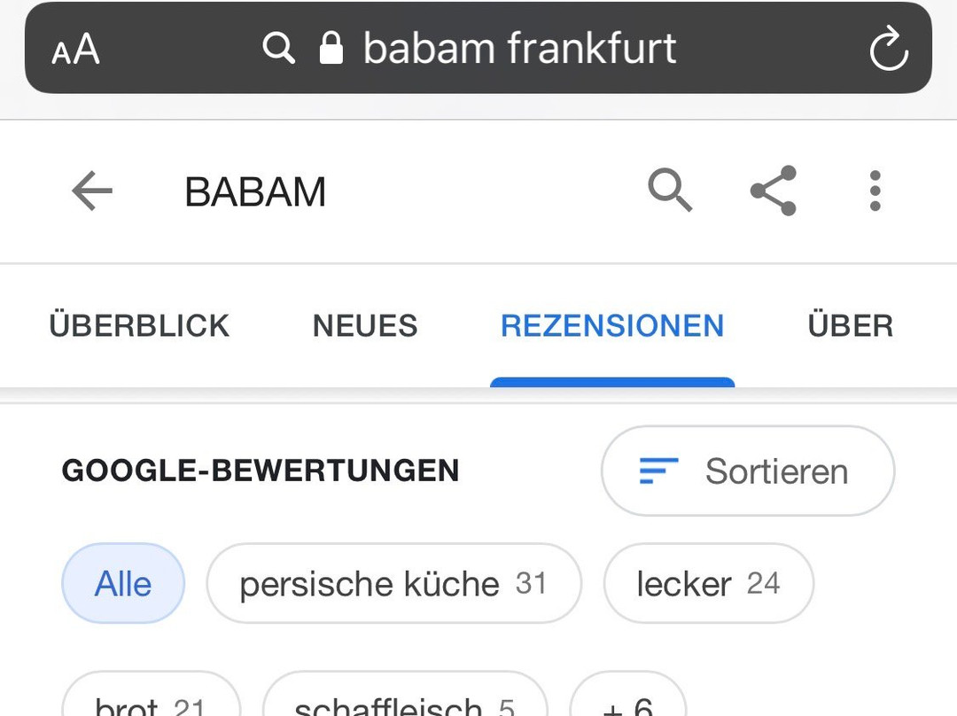Go to the ÜBER tab

[x=850, y=326]
